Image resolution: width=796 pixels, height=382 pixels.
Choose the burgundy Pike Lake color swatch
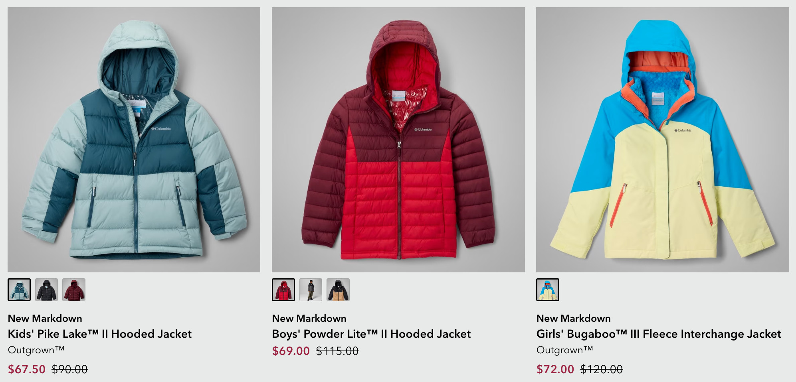click(x=74, y=289)
